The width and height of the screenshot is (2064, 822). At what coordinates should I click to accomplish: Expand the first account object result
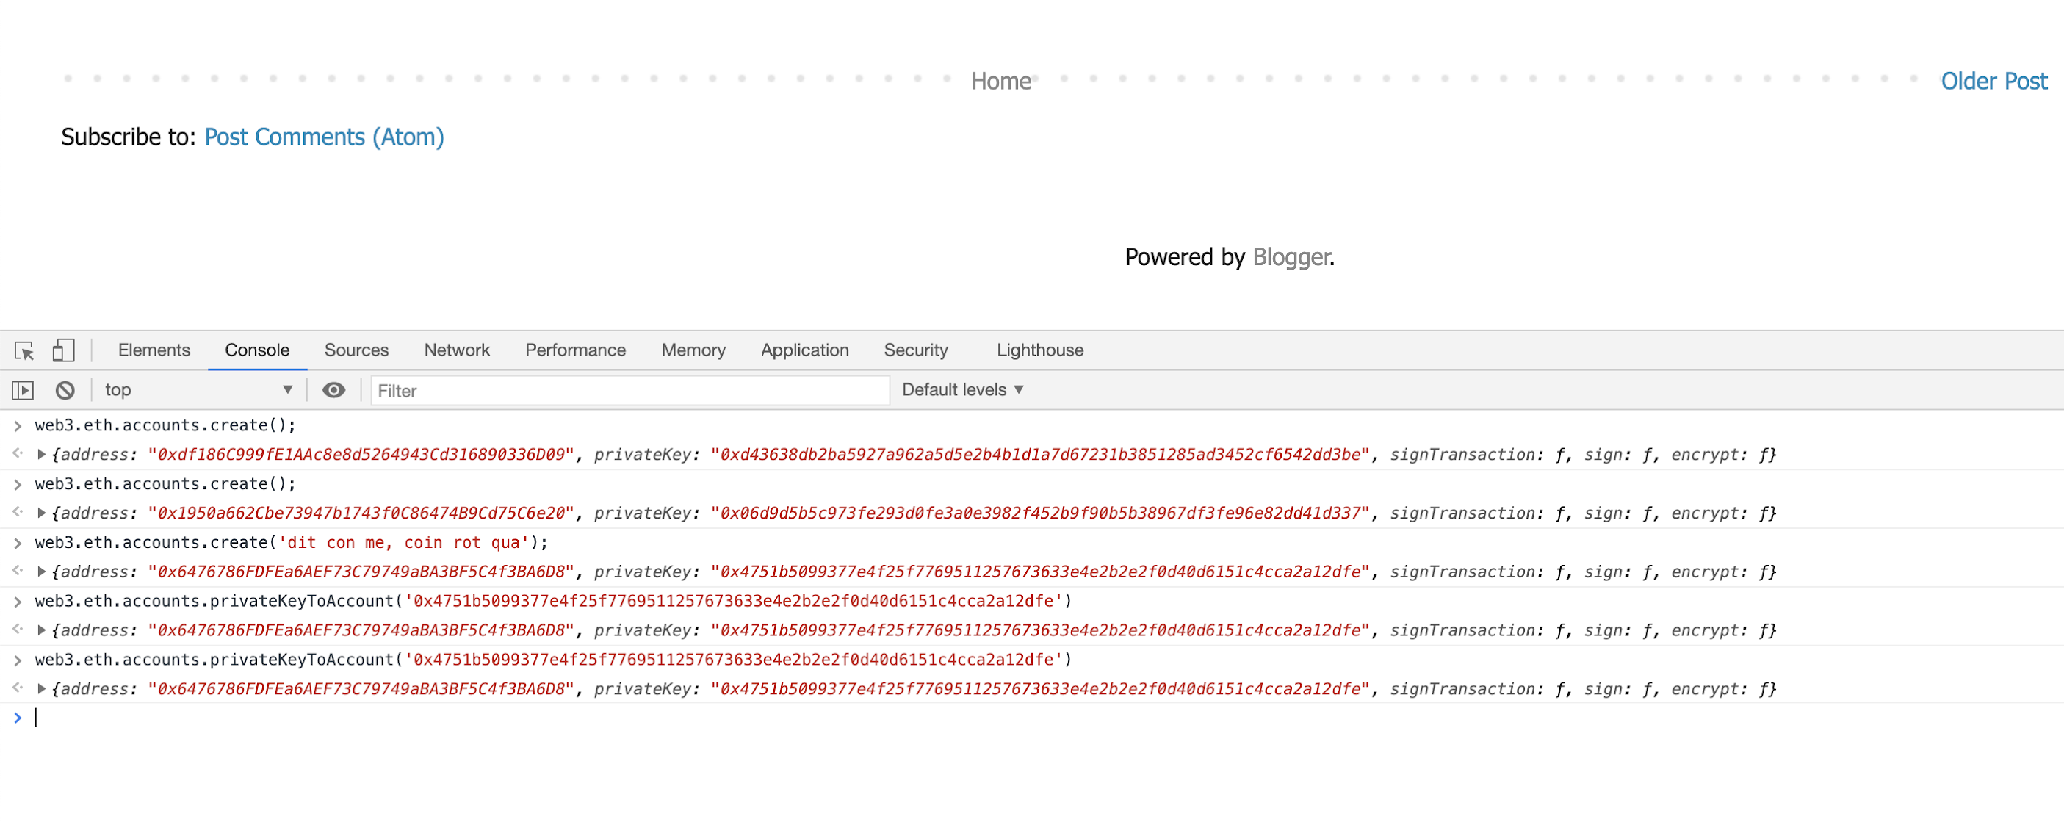(x=42, y=454)
